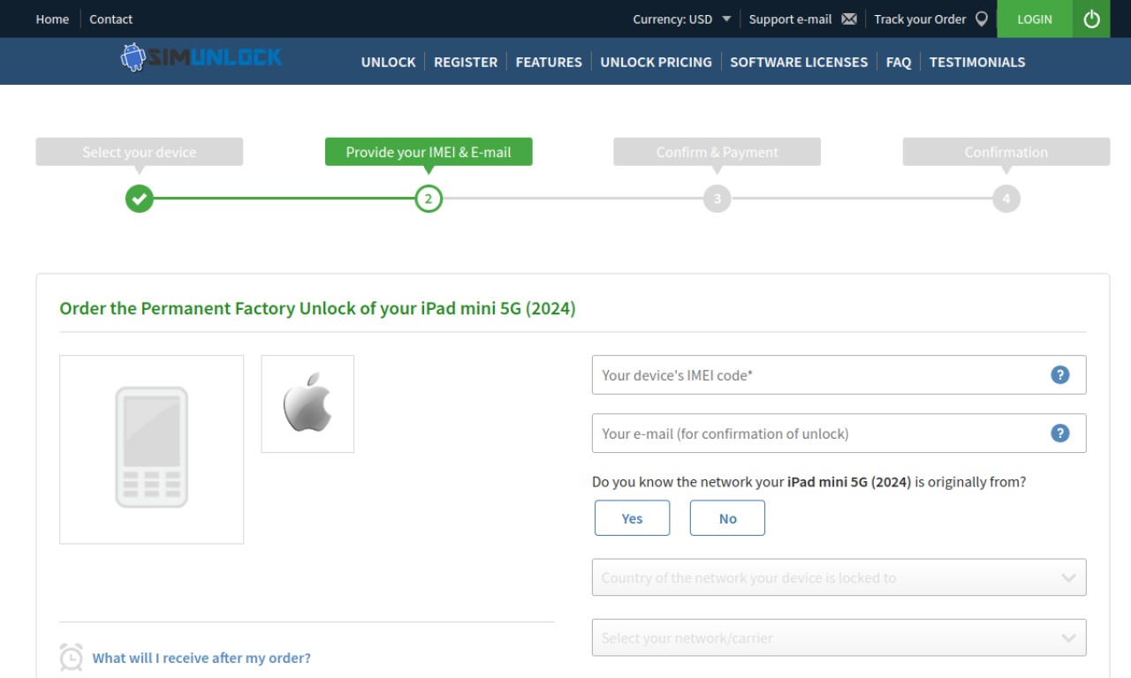
Task: Click the phone placeholder device image
Action: [151, 449]
